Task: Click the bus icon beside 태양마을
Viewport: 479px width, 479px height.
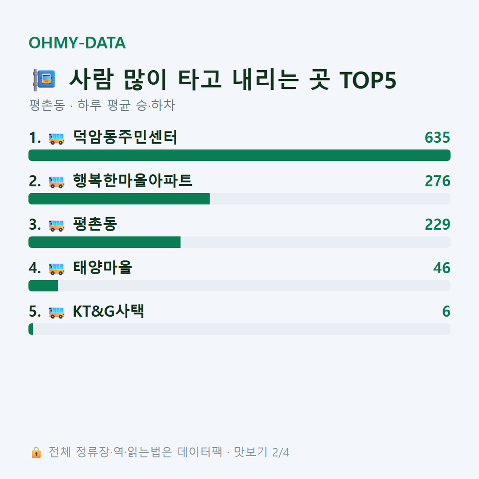Action: tap(57, 269)
